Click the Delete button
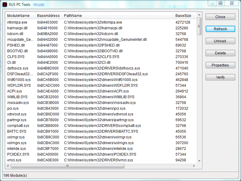 [220, 53]
